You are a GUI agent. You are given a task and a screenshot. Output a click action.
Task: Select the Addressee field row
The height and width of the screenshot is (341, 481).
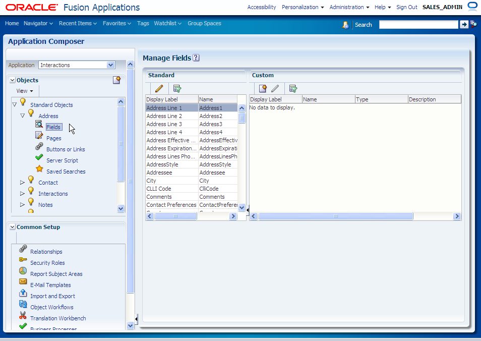click(191, 173)
